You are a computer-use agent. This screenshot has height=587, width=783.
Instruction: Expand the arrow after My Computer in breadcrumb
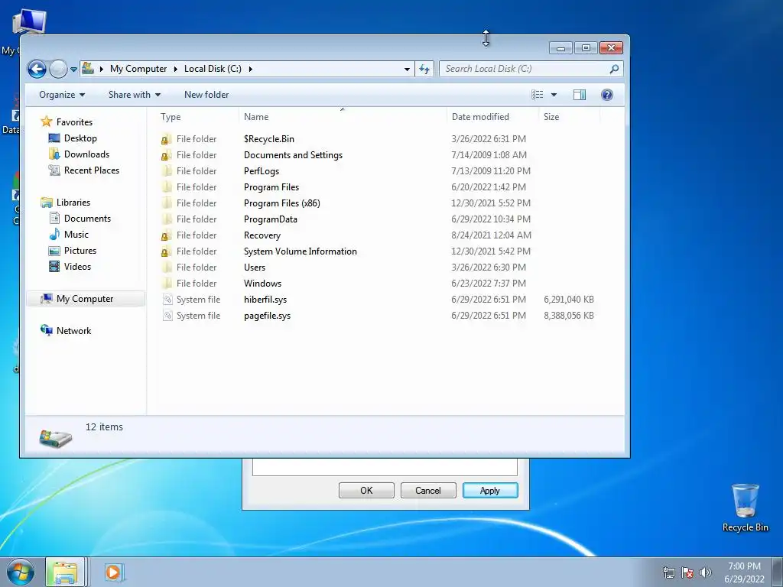tap(176, 69)
